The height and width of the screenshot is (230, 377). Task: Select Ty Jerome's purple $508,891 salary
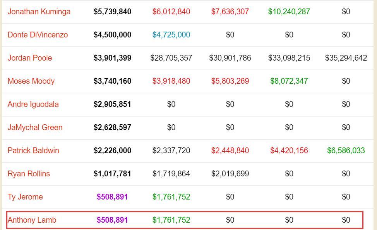(x=112, y=197)
